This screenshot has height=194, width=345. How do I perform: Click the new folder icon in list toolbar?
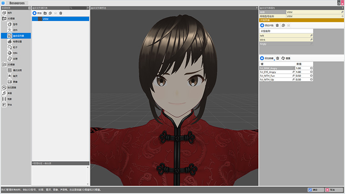(45, 13)
